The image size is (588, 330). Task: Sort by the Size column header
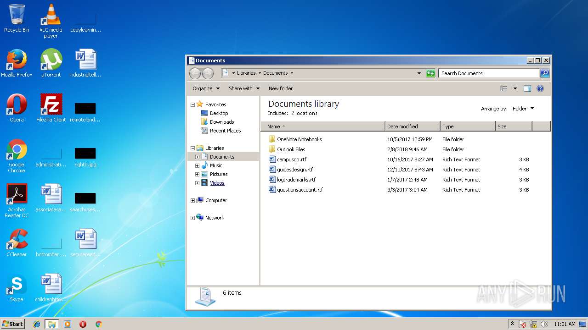(514, 126)
